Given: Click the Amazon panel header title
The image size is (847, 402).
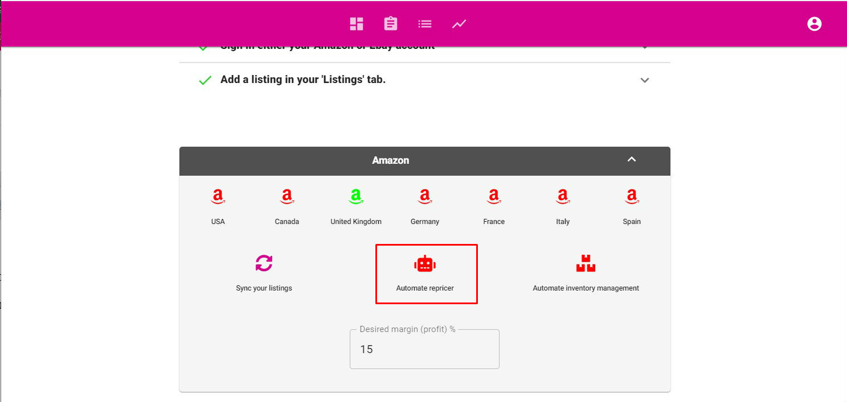Looking at the screenshot, I should pos(391,160).
